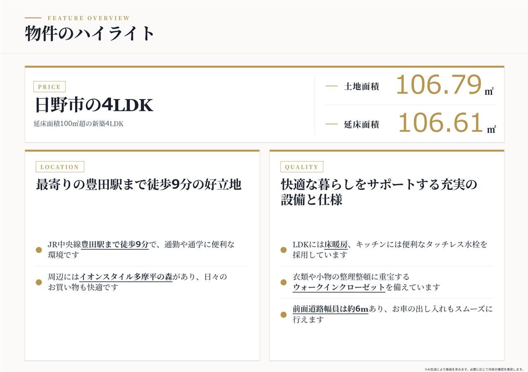Click the bullet beside 衣類や小物 line
528x372 pixels.
[283, 282]
